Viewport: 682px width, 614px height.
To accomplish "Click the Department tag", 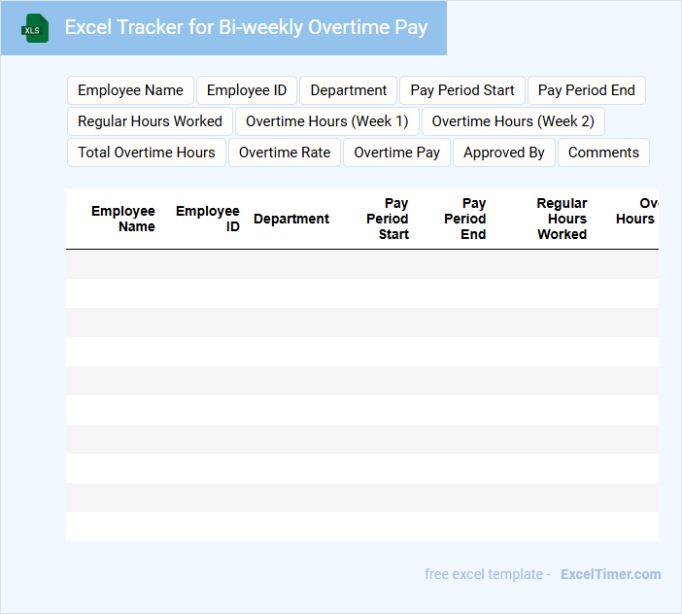I will pos(349,90).
